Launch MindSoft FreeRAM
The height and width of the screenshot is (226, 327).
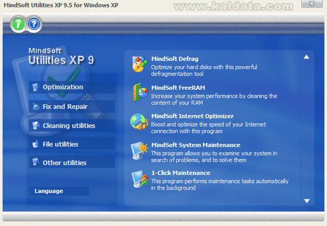[x=178, y=87]
